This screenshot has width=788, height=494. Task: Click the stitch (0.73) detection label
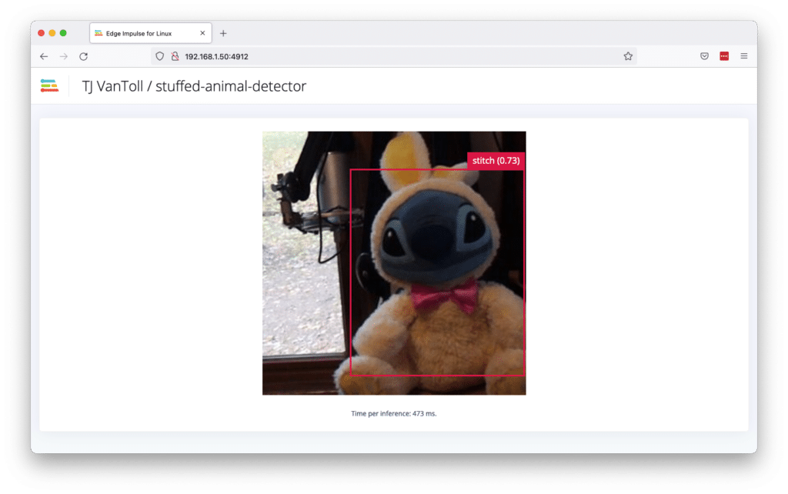496,161
